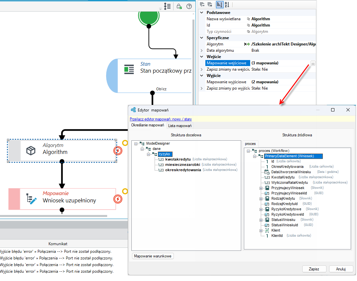Collapse PrimaryDataElement (Wniosek) node

254,156
